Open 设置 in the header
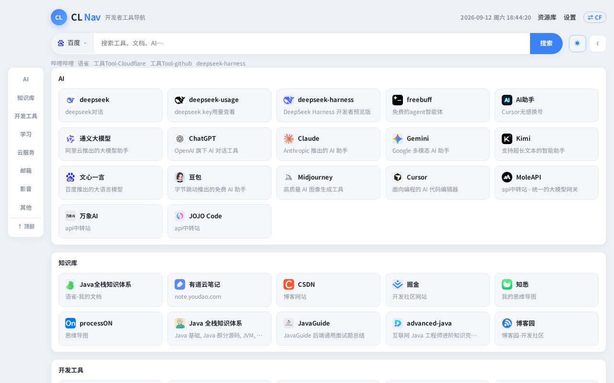This screenshot has height=383, width=614. 570,18
